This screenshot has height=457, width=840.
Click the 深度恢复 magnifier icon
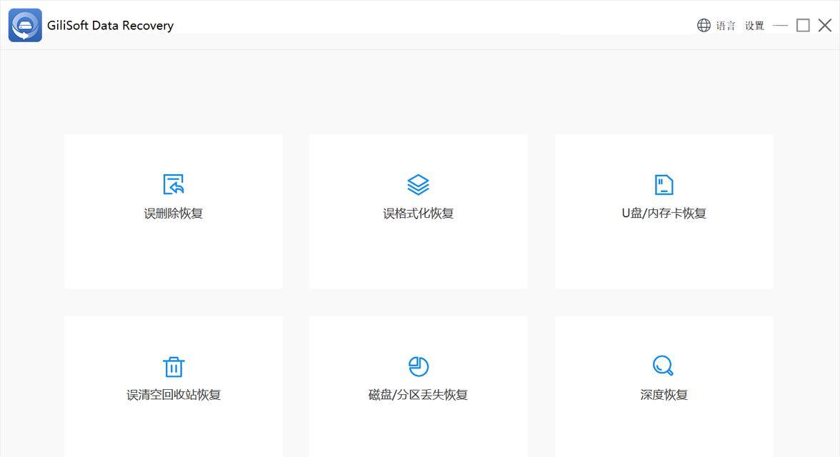coord(663,366)
